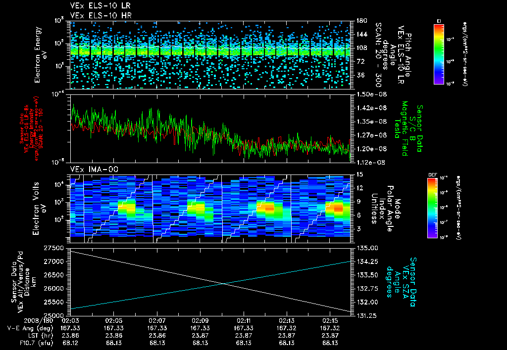
Task: Click the 108 pitch angle tick label
Action: tap(361, 48)
